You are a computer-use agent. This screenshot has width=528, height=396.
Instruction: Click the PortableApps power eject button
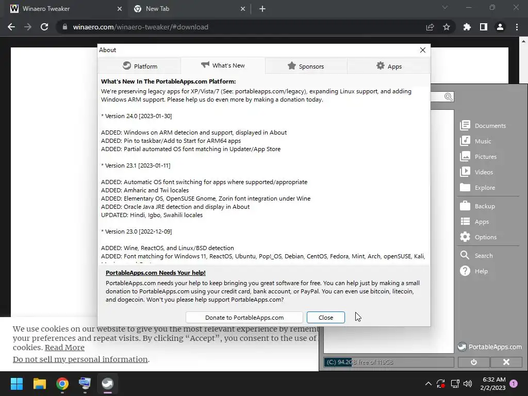pos(473,362)
